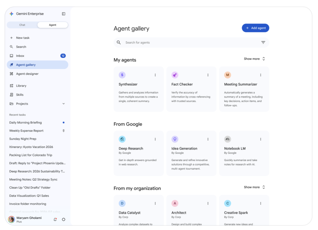The width and height of the screenshot is (318, 230).
Task: Open the Sunday Night Prep task
Action: [38, 139]
